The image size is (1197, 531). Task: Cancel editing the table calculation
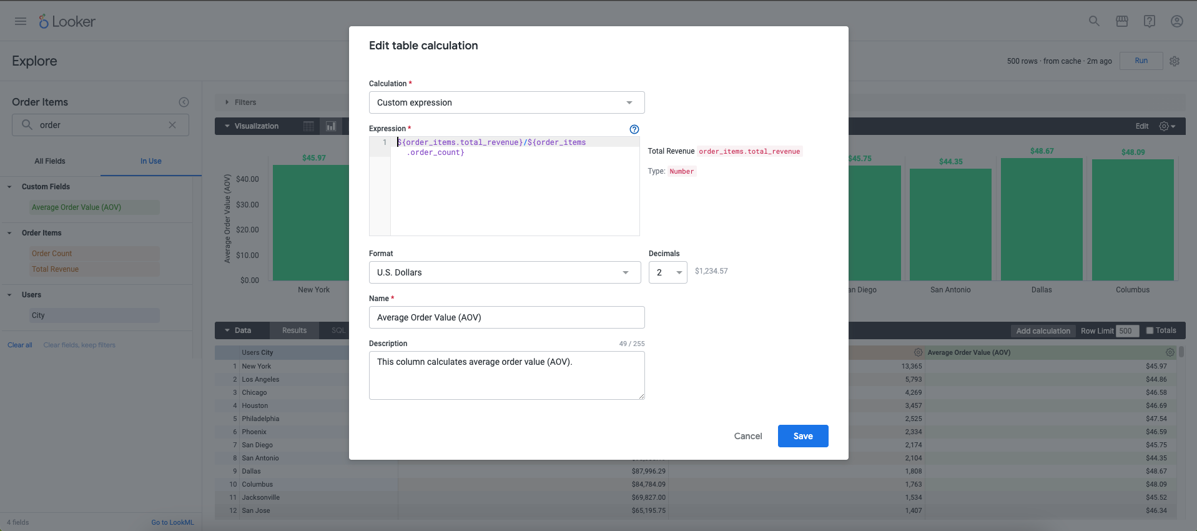tap(747, 436)
